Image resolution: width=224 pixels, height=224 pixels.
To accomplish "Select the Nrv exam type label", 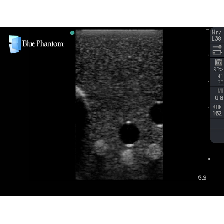I will click(216, 32).
